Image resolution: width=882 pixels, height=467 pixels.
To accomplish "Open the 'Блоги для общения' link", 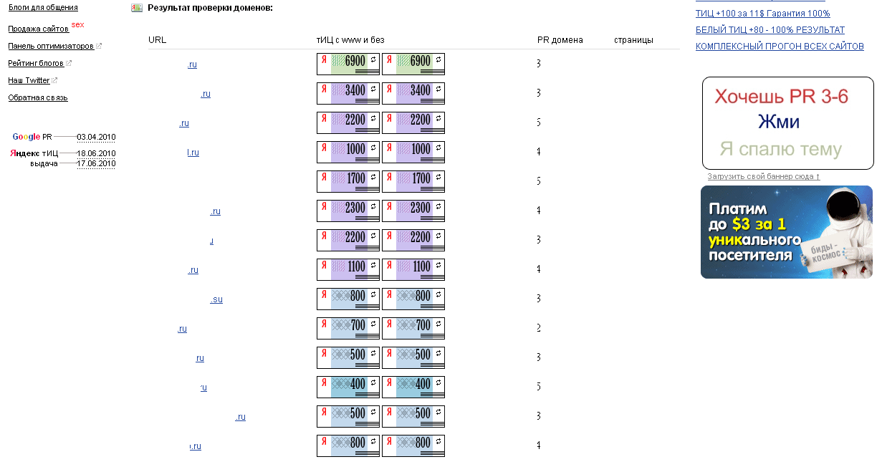I will [x=43, y=8].
